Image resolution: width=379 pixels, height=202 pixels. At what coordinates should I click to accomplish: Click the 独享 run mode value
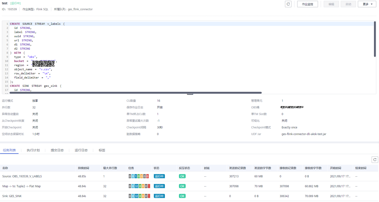[35, 101]
